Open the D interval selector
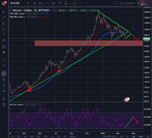 28,3
